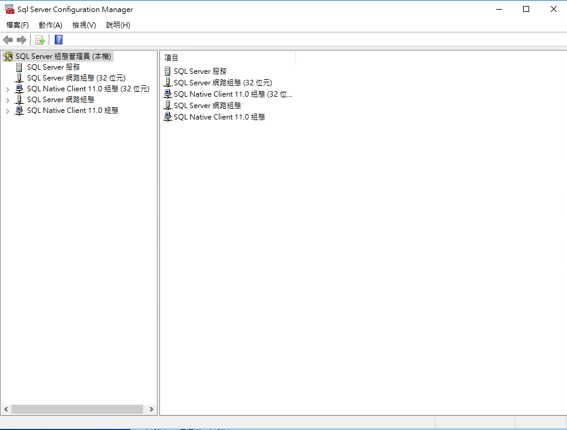Screen dimensions: 567x430
Task: Close the Configuration Manager window
Action: pyautogui.click(x=554, y=10)
